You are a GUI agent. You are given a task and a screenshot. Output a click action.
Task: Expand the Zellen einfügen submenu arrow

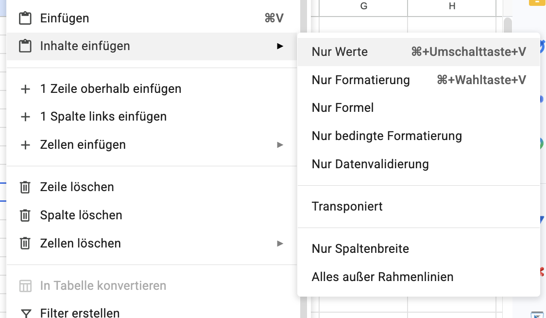(x=280, y=144)
